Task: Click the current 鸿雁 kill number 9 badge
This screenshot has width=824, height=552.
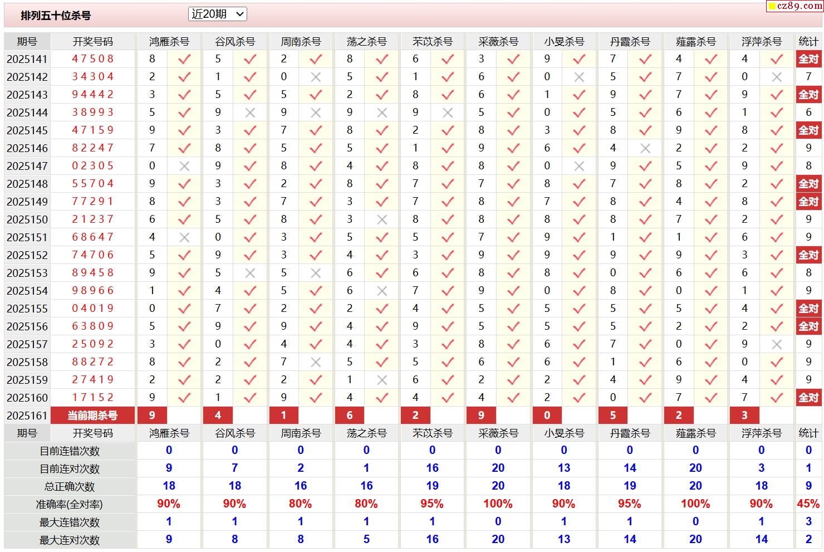Action: coord(152,416)
